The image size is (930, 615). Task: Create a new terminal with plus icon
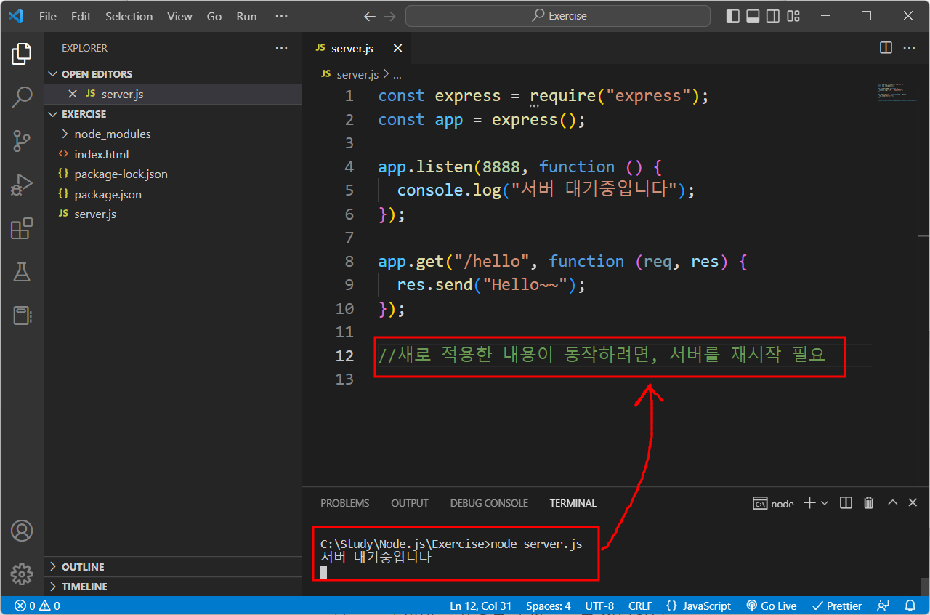(809, 502)
